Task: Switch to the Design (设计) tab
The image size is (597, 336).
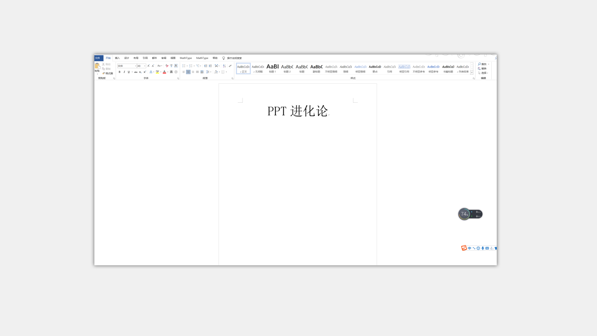Action: [126, 58]
